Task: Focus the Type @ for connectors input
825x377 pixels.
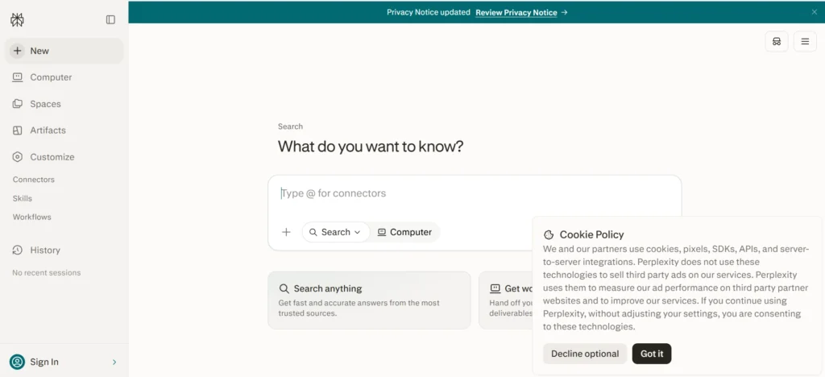Action: 475,193
